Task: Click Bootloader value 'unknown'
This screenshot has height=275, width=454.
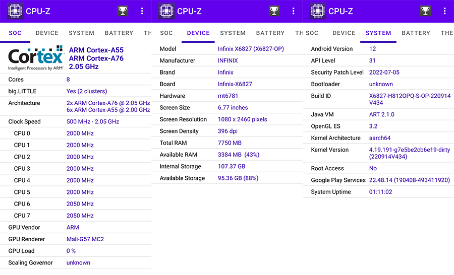Action: coord(381,84)
